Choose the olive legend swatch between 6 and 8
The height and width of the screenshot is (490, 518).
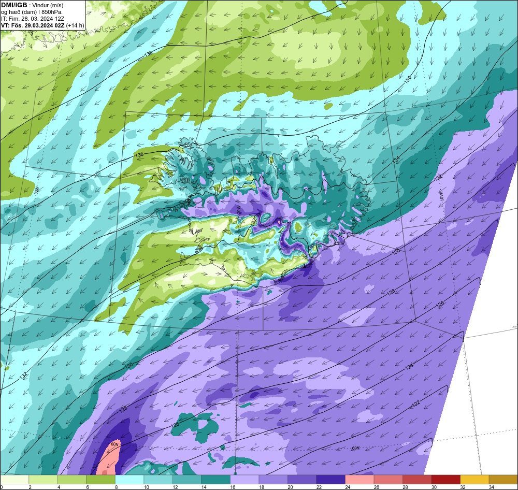(x=101, y=479)
